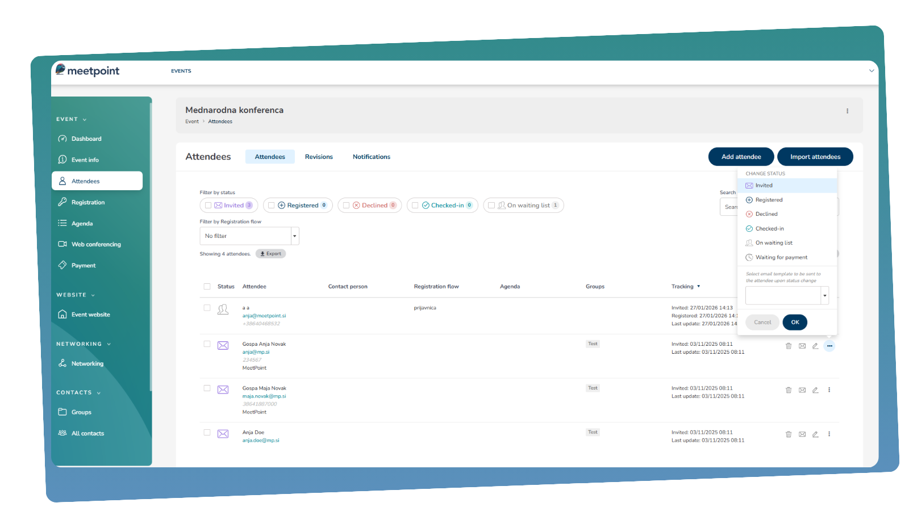Click the Import attendees button
This screenshot has width=909, height=511.
pos(815,157)
